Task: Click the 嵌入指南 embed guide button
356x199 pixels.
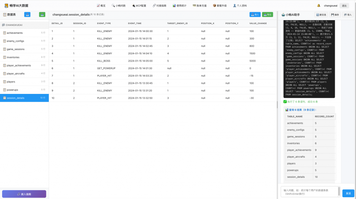Action: point(24,194)
